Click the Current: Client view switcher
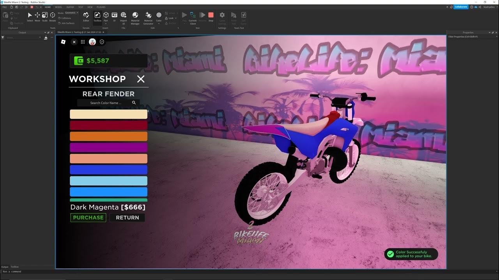The height and width of the screenshot is (280, 499). tap(193, 18)
